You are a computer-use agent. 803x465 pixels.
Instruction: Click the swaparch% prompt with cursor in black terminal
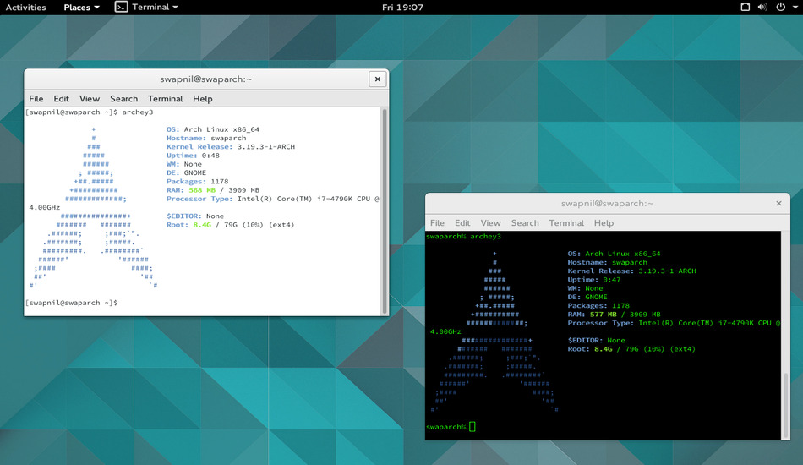coord(451,427)
